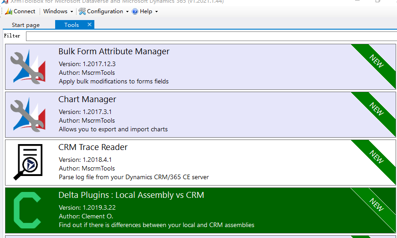The height and width of the screenshot is (238, 397).
Task: Click the Connect button label
Action: pos(24,11)
